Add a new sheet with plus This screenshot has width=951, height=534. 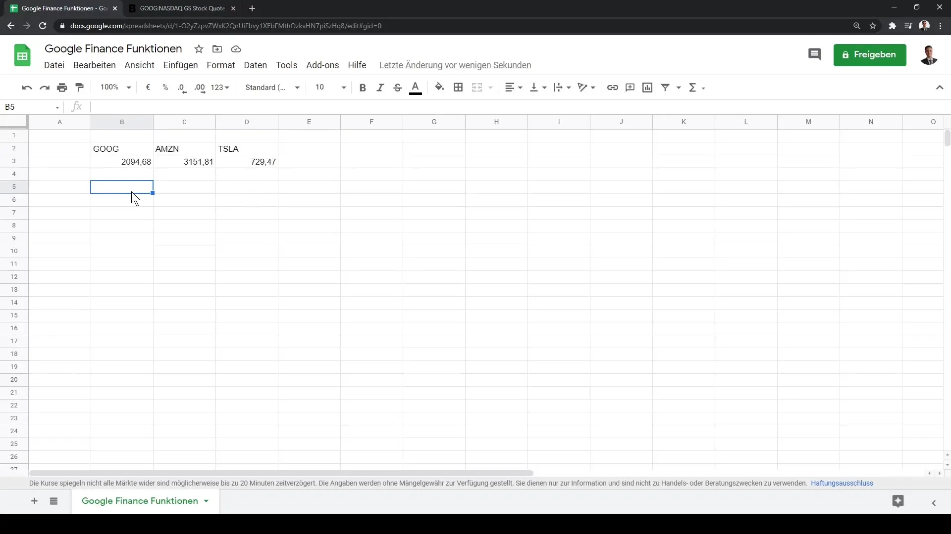click(34, 501)
